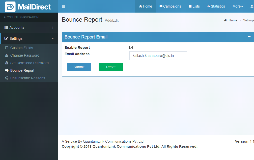254x160 pixels.
Task: Open the More dropdown menu
Action: tap(238, 6)
